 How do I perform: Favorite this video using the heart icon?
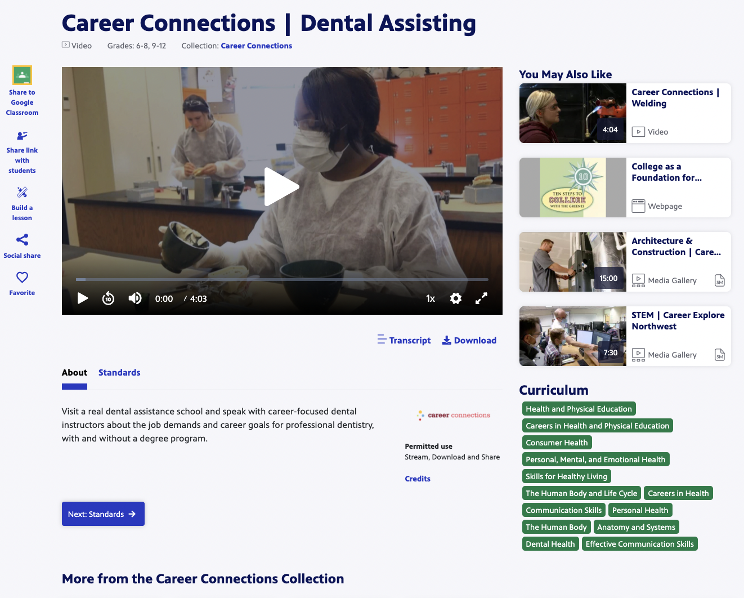coord(22,276)
